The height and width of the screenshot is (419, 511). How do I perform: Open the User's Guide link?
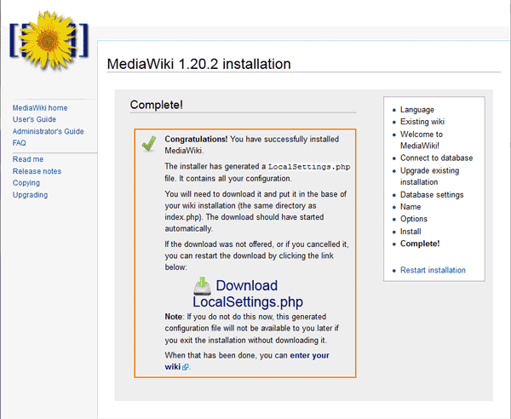tap(34, 119)
